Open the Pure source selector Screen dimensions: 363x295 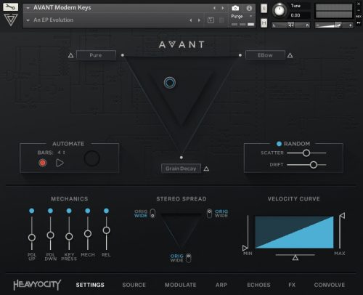96,55
